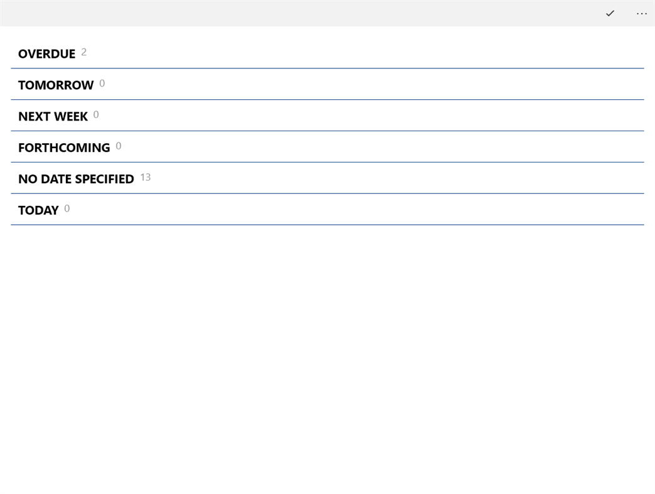Click the 0 count next to TODAY
This screenshot has width=655, height=494.
pos(67,209)
